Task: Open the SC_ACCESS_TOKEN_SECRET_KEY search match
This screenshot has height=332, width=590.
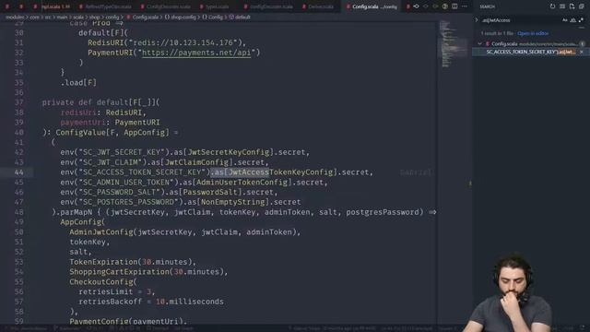Action: [x=531, y=52]
